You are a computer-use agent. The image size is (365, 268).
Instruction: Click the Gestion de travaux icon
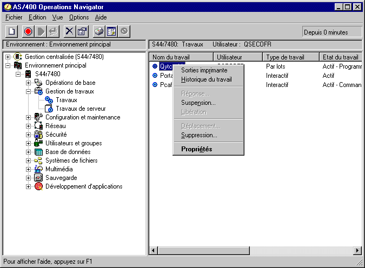[x=38, y=91]
